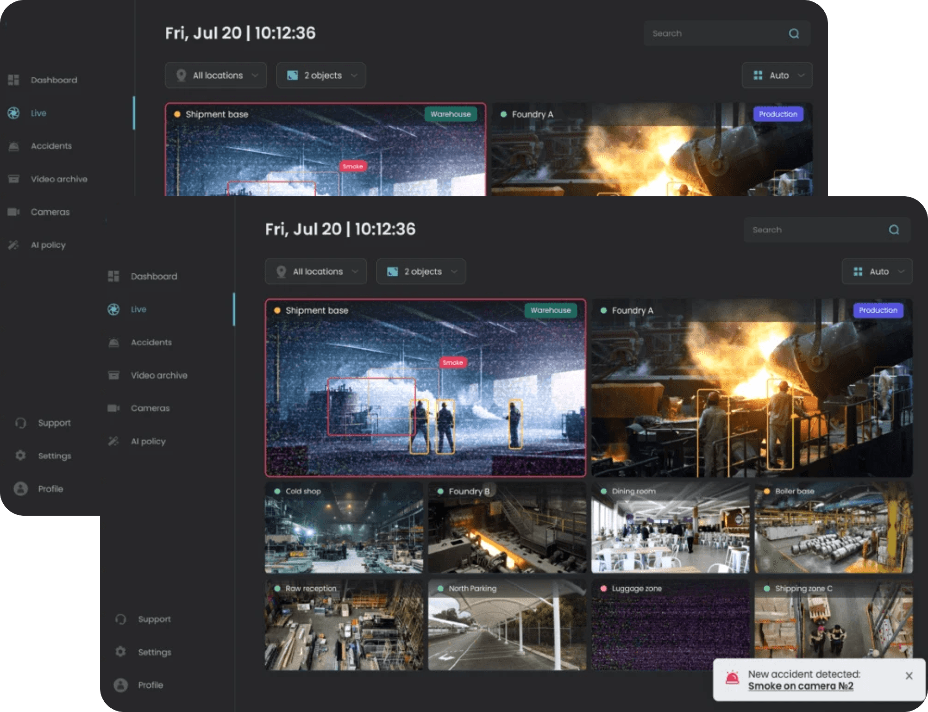Open Dashboard icon in the foreground window sidebar
This screenshot has width=928, height=712.
[x=113, y=276]
